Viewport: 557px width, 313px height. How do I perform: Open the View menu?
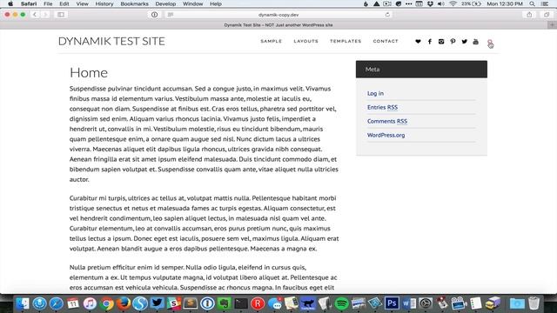pyautogui.click(x=82, y=3)
